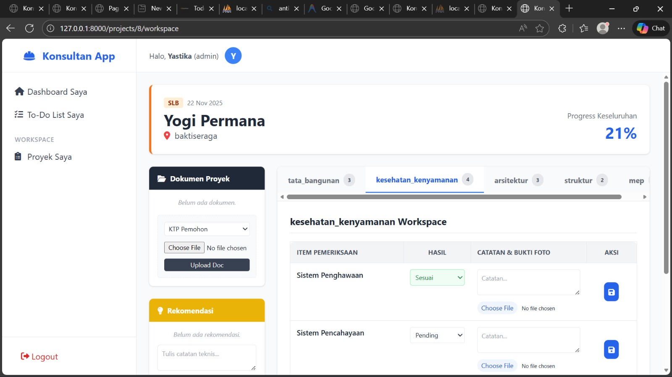Switch to the tata_bangunan tab
This screenshot has width=672, height=377.
pyautogui.click(x=313, y=180)
